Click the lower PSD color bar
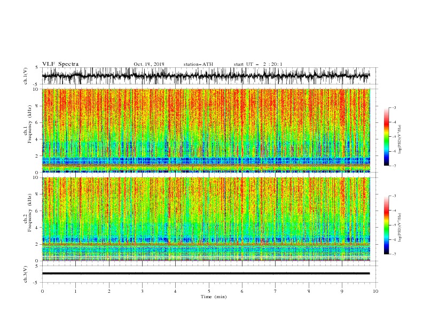423x327 pixels. tap(386, 225)
